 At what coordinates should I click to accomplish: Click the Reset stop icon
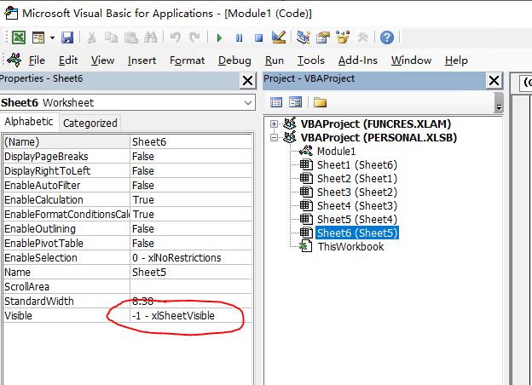258,37
